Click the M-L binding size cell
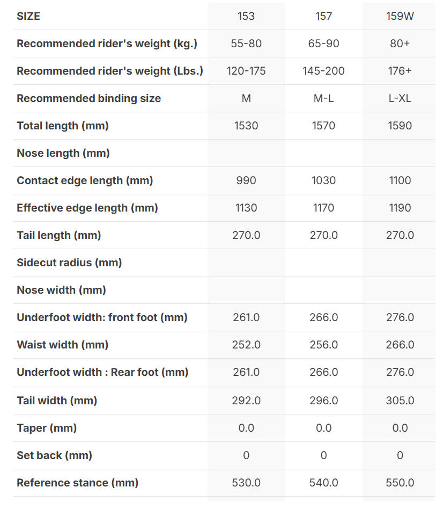436x509 pixels. pyautogui.click(x=324, y=98)
